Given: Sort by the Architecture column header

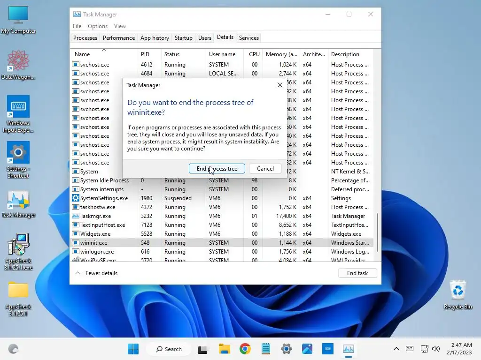Looking at the screenshot, I should [x=314, y=54].
